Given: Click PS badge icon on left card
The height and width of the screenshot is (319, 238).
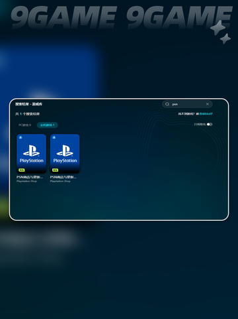Looking at the screenshot, I should pos(20,137).
